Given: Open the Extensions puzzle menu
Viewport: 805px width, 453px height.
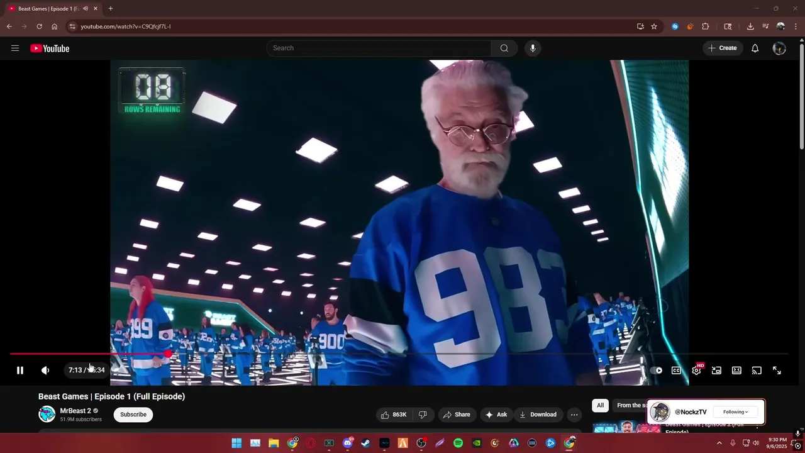Looking at the screenshot, I should pos(705,26).
